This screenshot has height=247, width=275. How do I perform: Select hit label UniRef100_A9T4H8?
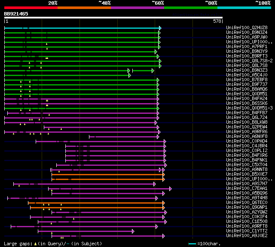pyautogui.click(x=247, y=198)
